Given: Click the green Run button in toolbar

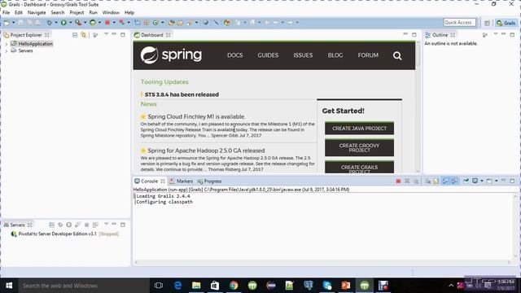Looking at the screenshot, I should coord(63,23).
